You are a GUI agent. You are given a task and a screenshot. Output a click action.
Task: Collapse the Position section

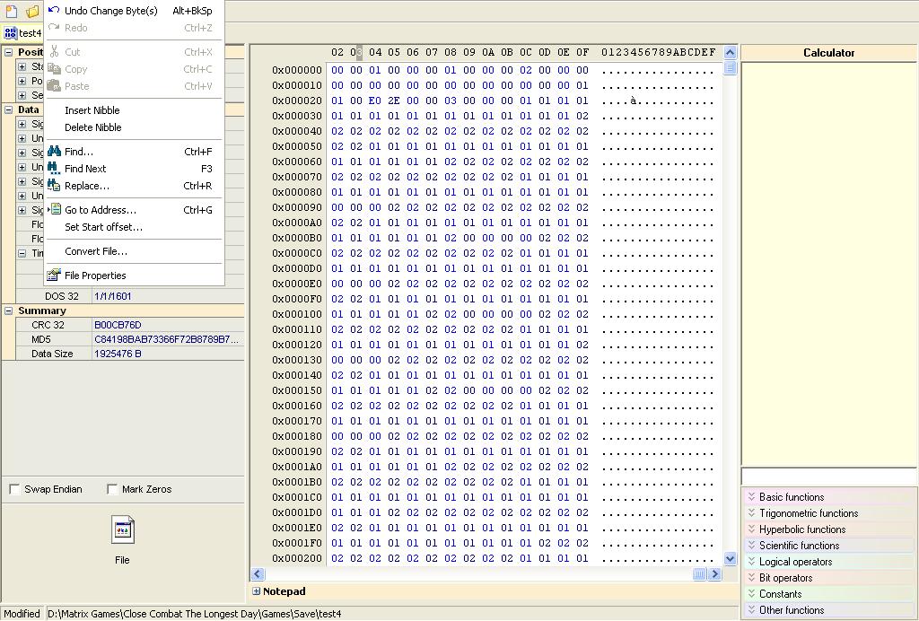point(9,52)
